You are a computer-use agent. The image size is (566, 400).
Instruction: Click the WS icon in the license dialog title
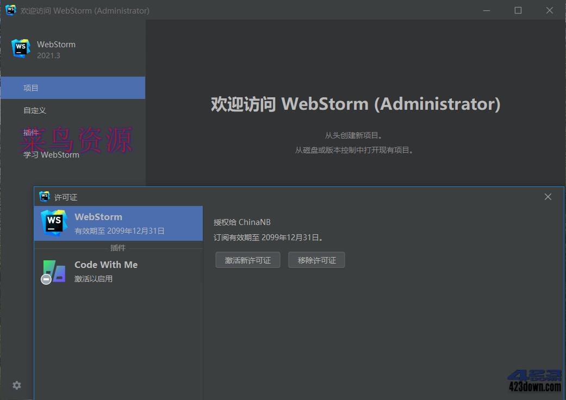coord(44,197)
